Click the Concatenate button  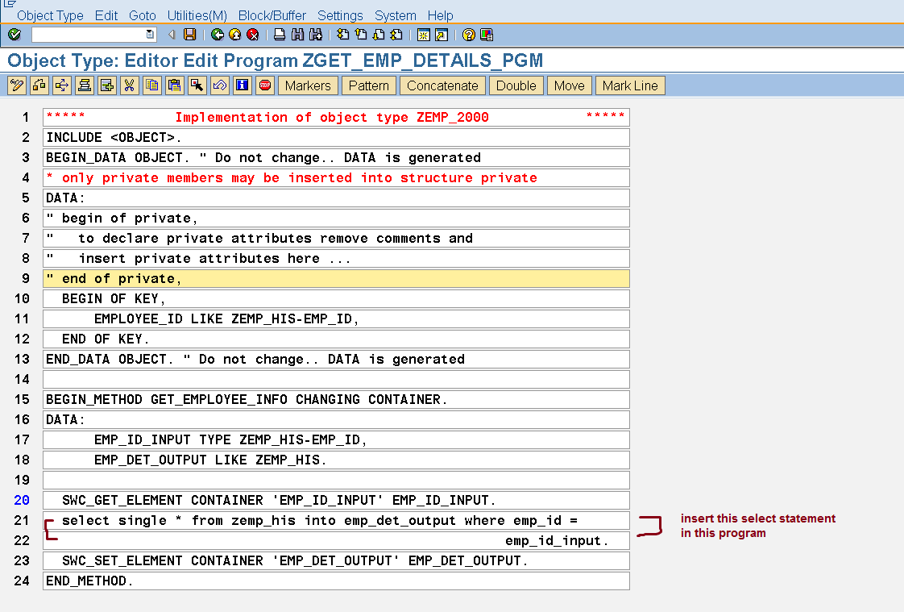click(442, 85)
